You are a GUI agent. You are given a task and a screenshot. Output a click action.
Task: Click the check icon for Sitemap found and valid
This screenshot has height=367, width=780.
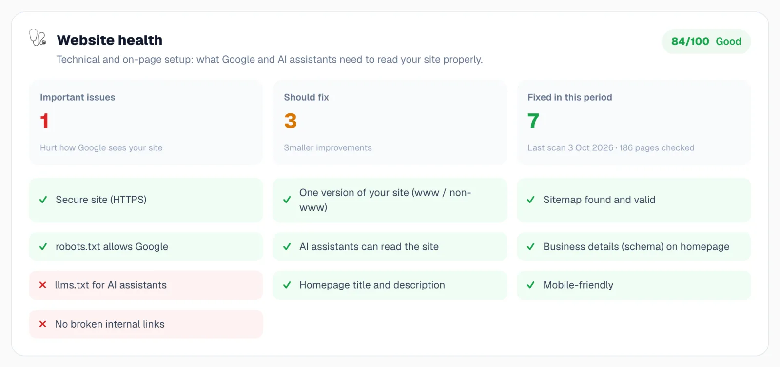tap(531, 200)
